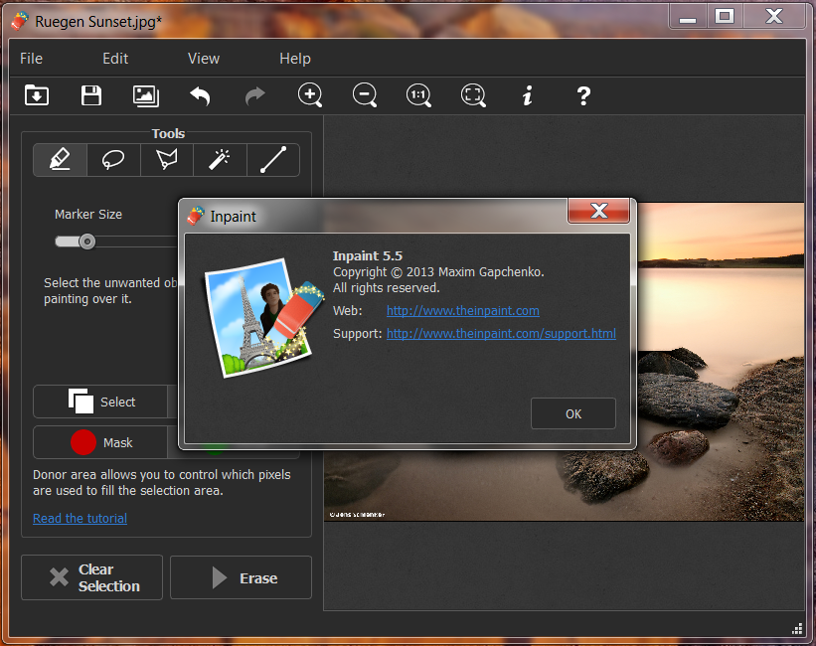Screen dimensions: 816x646
Task: Fit the image to the window
Action: pos(473,95)
